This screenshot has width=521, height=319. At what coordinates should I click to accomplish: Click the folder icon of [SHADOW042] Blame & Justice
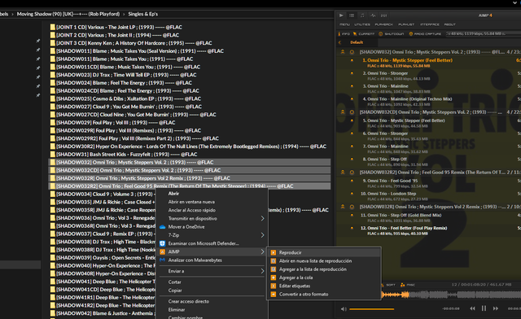click(52, 313)
